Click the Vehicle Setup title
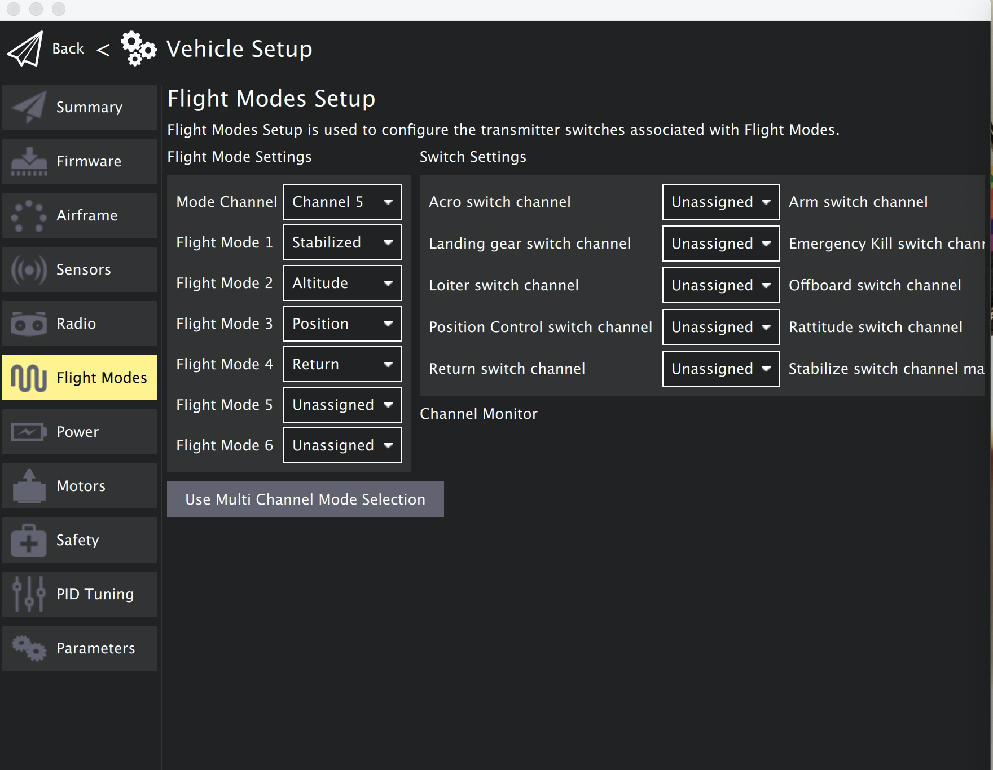Viewport: 993px width, 770px height. click(x=239, y=49)
